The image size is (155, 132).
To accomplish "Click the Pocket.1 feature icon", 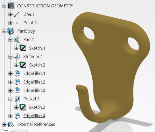I will pyautogui.click(x=17, y=99).
